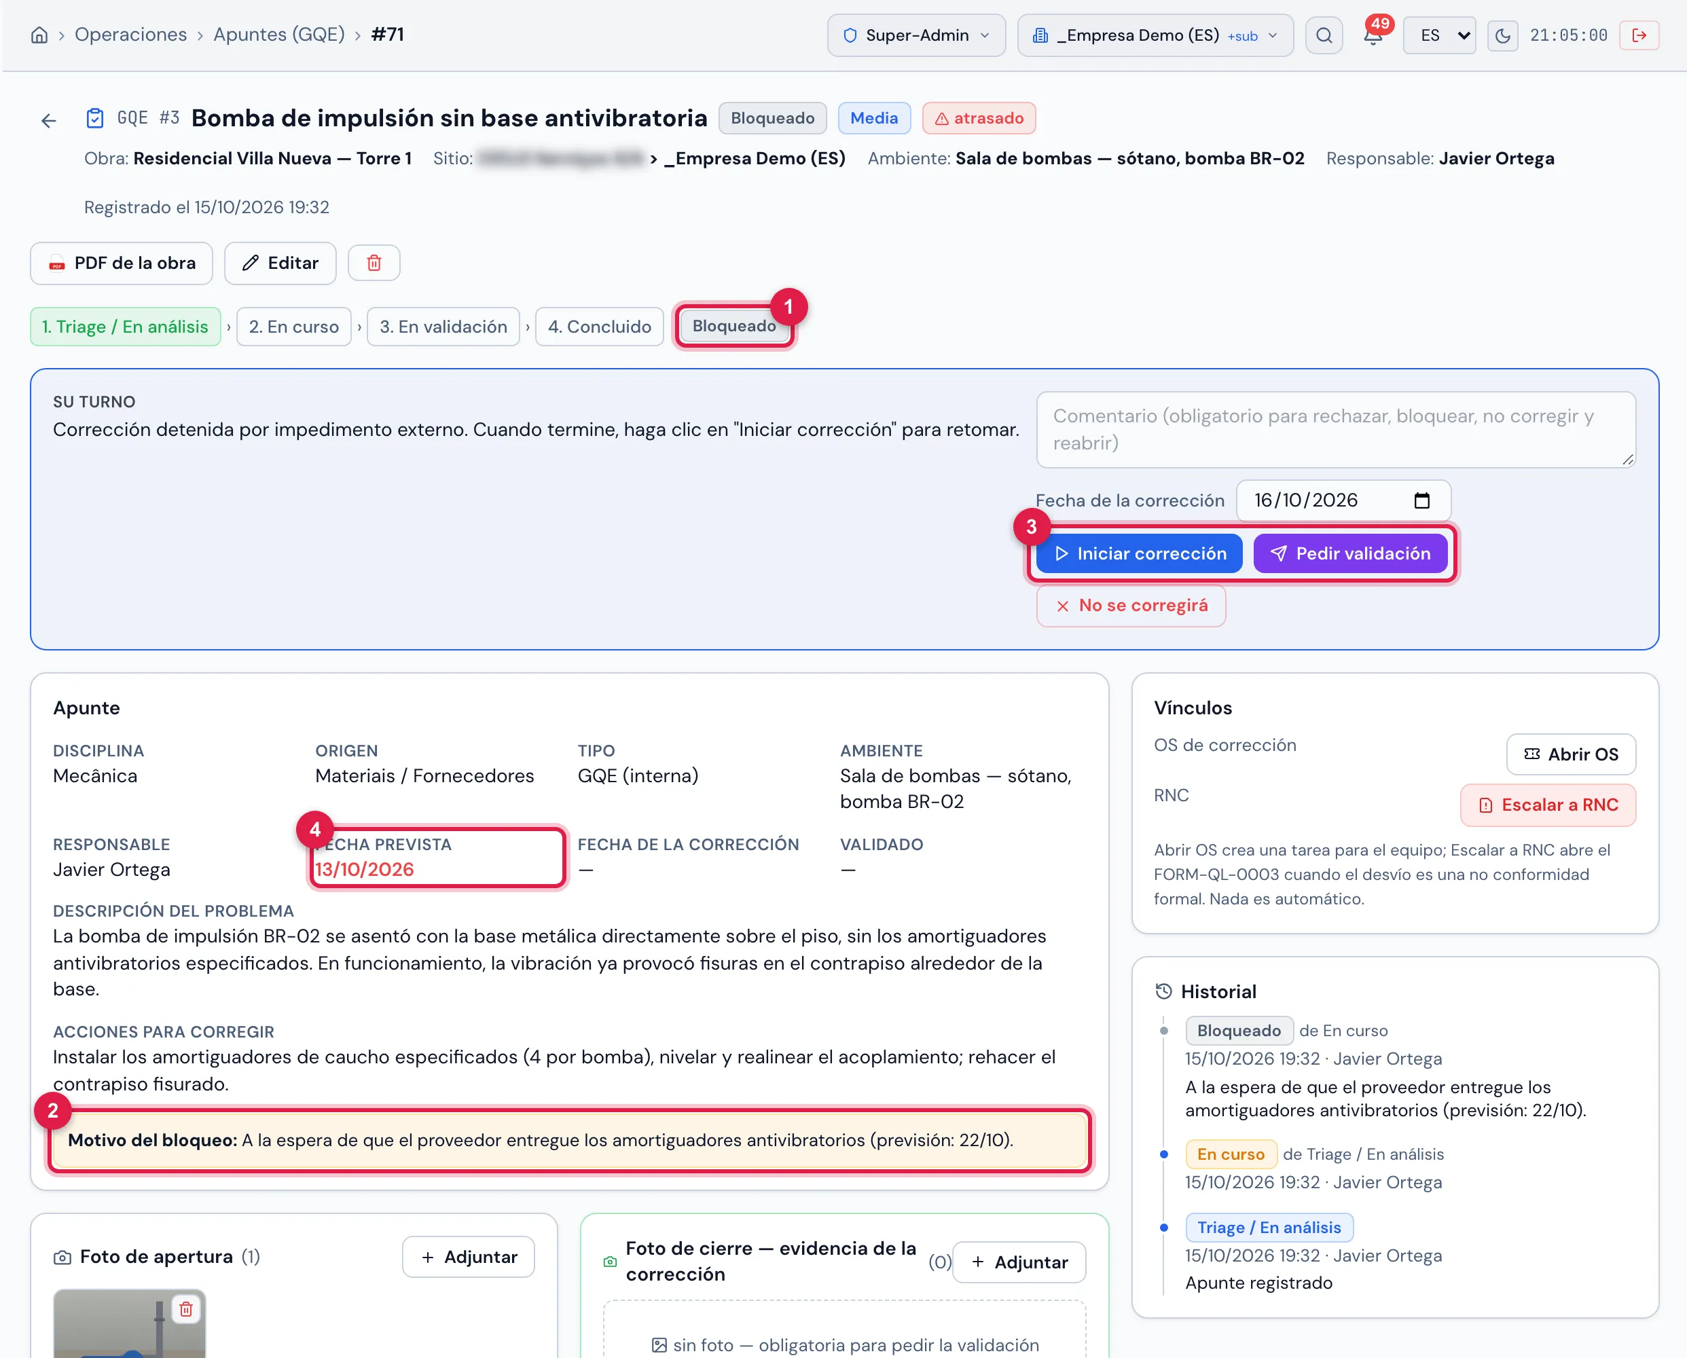
Task: Click Fecha de la corrección date field
Action: click(x=1343, y=500)
